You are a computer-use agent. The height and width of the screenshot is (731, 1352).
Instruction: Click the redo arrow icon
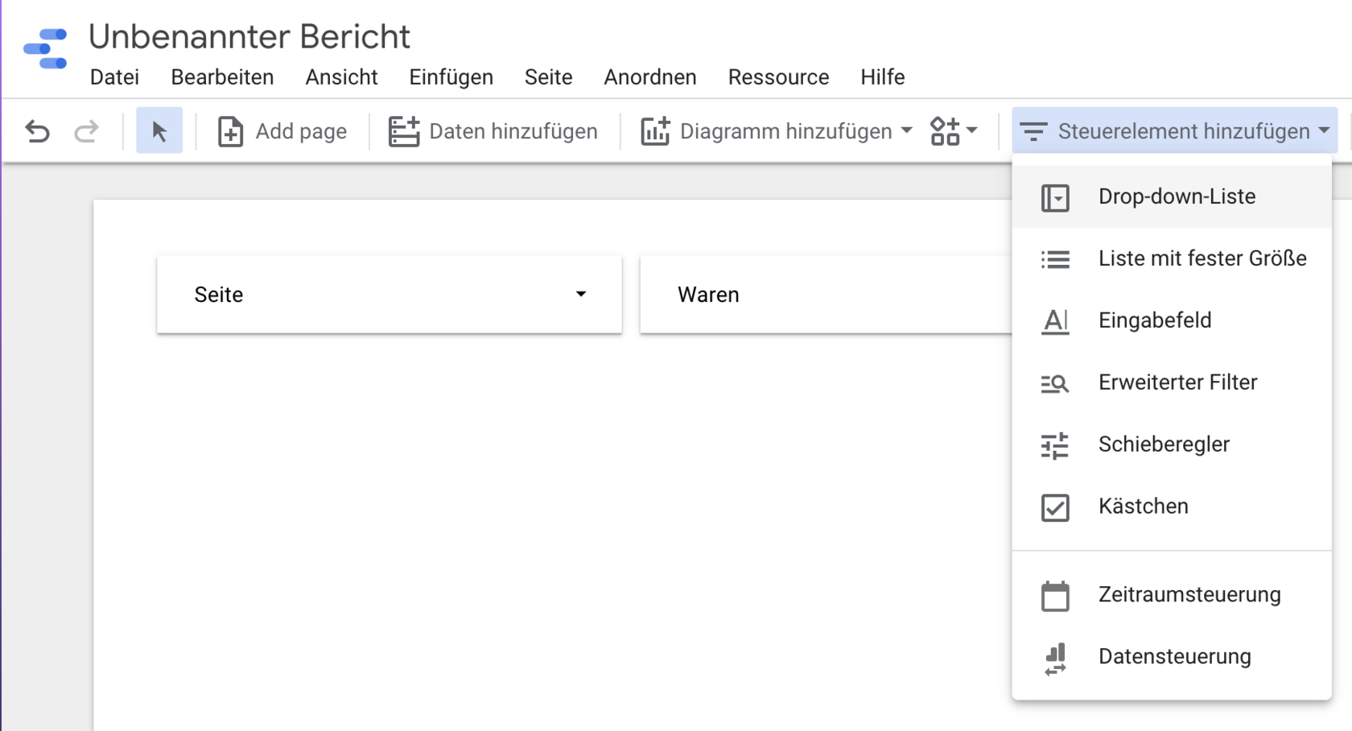[x=86, y=130]
